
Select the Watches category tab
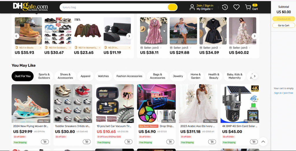(103, 76)
